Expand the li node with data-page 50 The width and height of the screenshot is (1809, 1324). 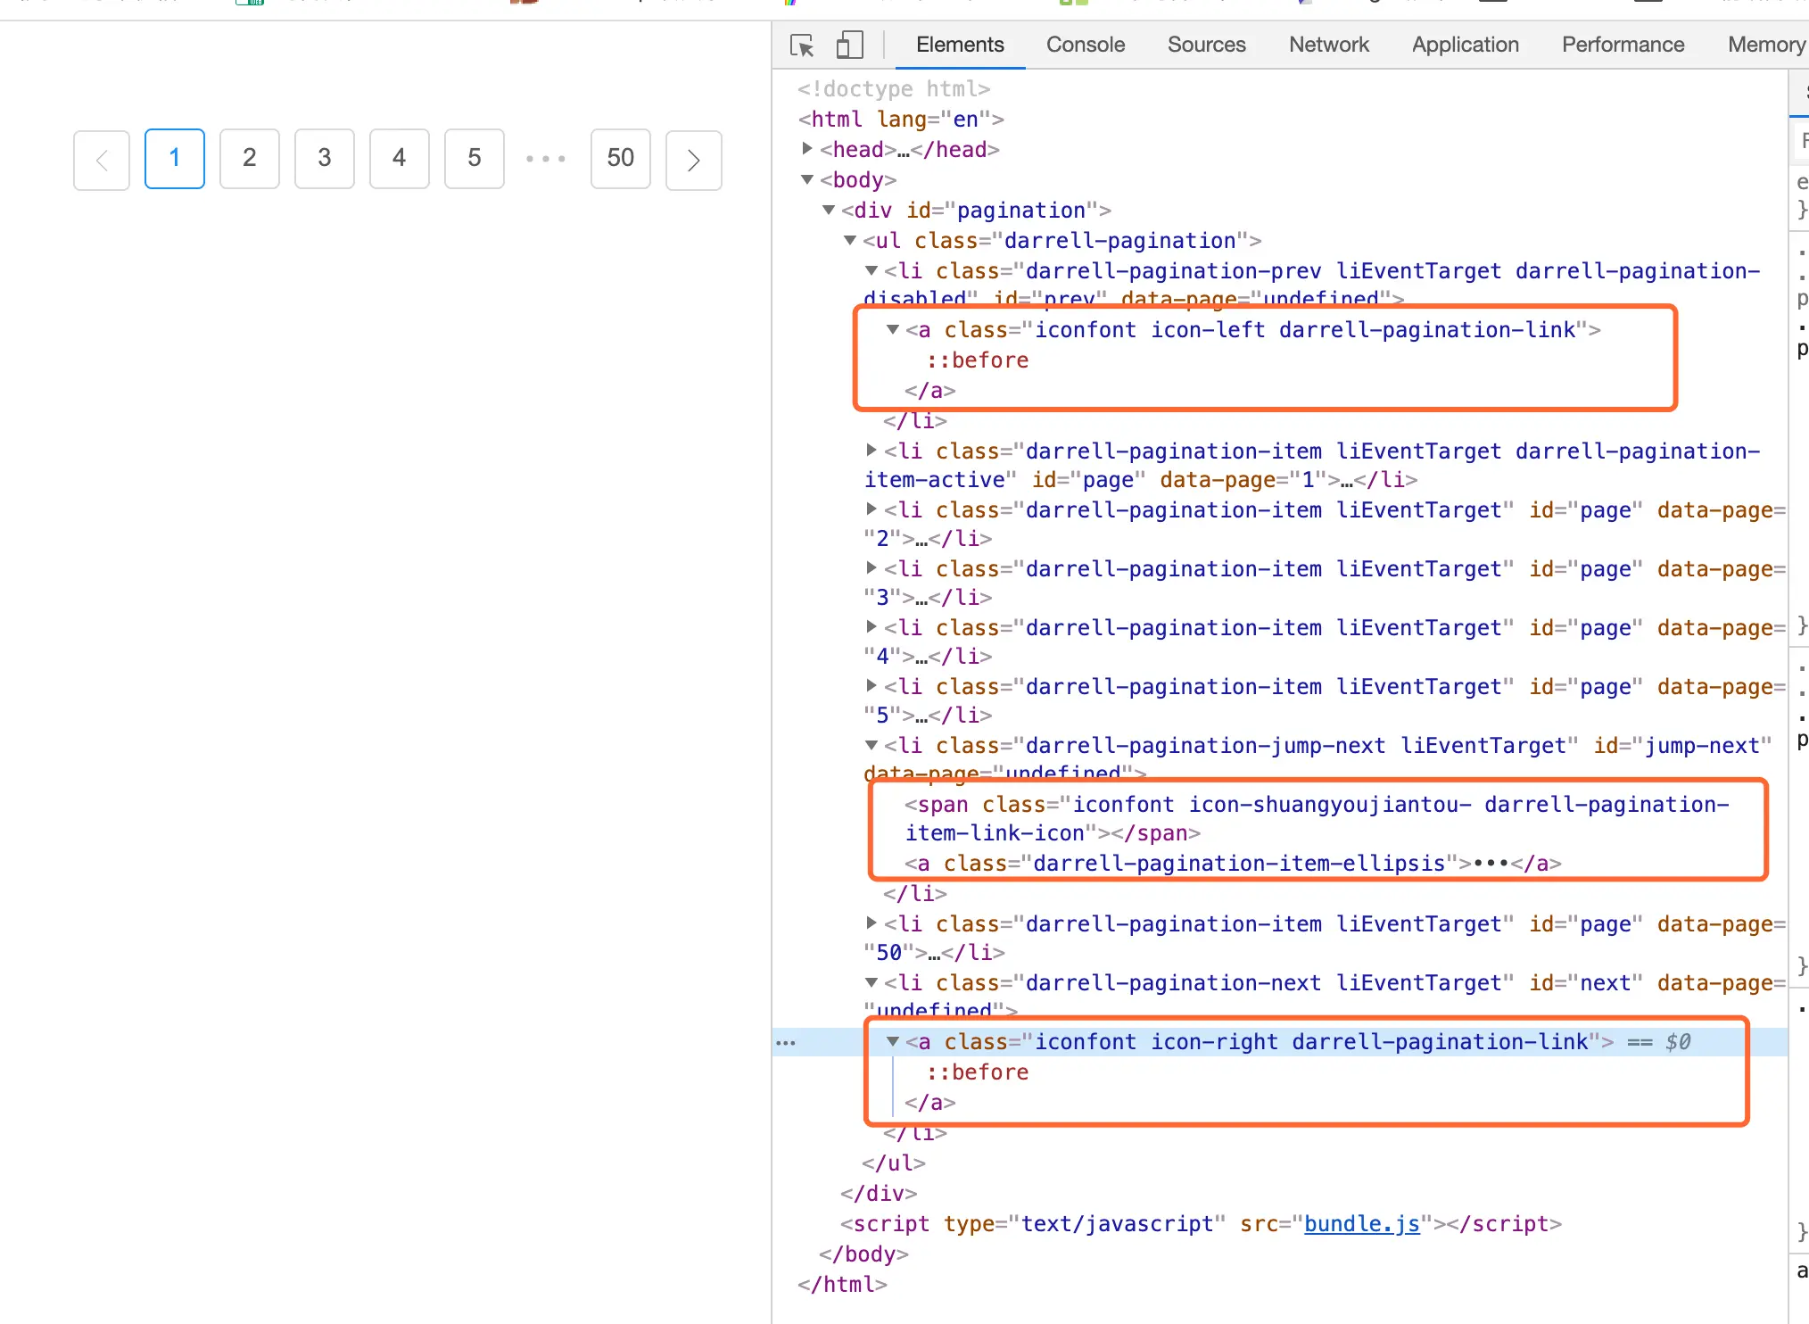[x=871, y=923]
